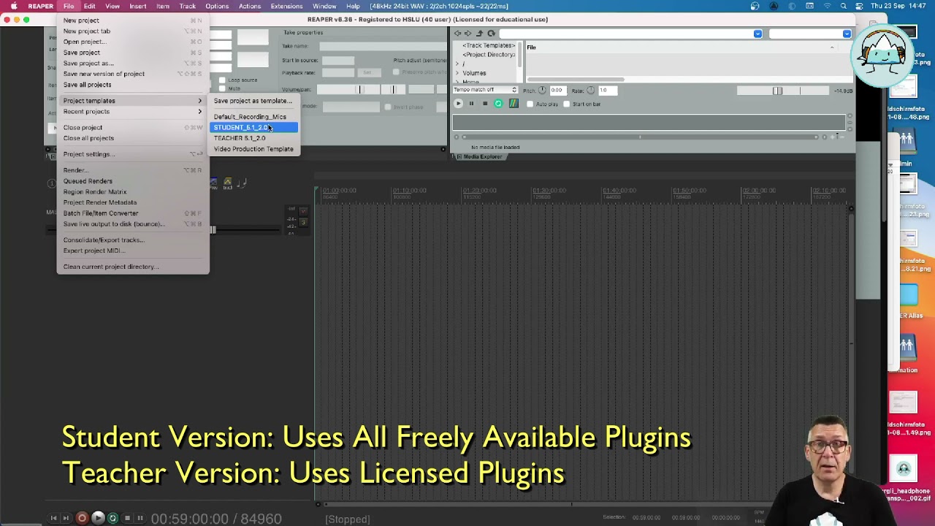Image resolution: width=935 pixels, height=526 pixels.
Task: Stop the Media Explorer preview
Action: (484, 104)
